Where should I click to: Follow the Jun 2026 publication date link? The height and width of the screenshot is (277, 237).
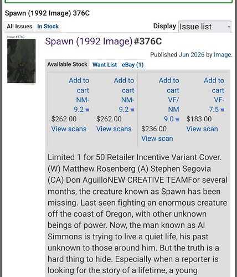click(x=192, y=55)
